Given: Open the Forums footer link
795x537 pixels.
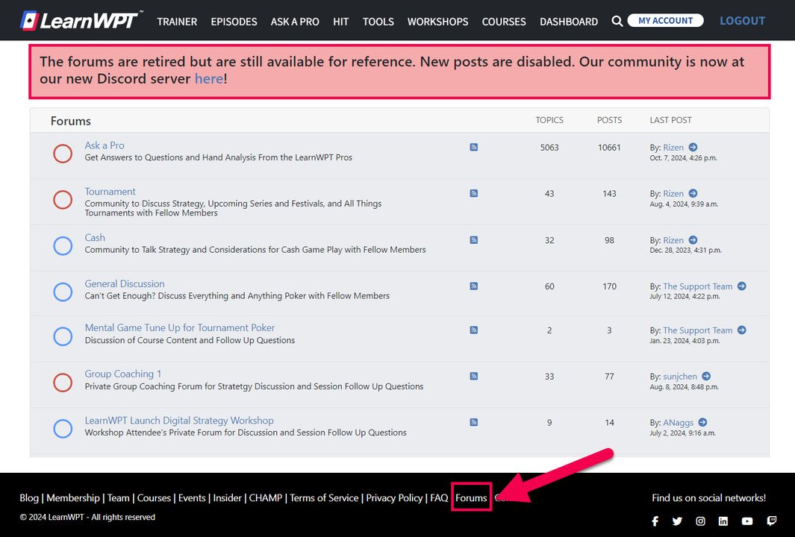Looking at the screenshot, I should (471, 498).
